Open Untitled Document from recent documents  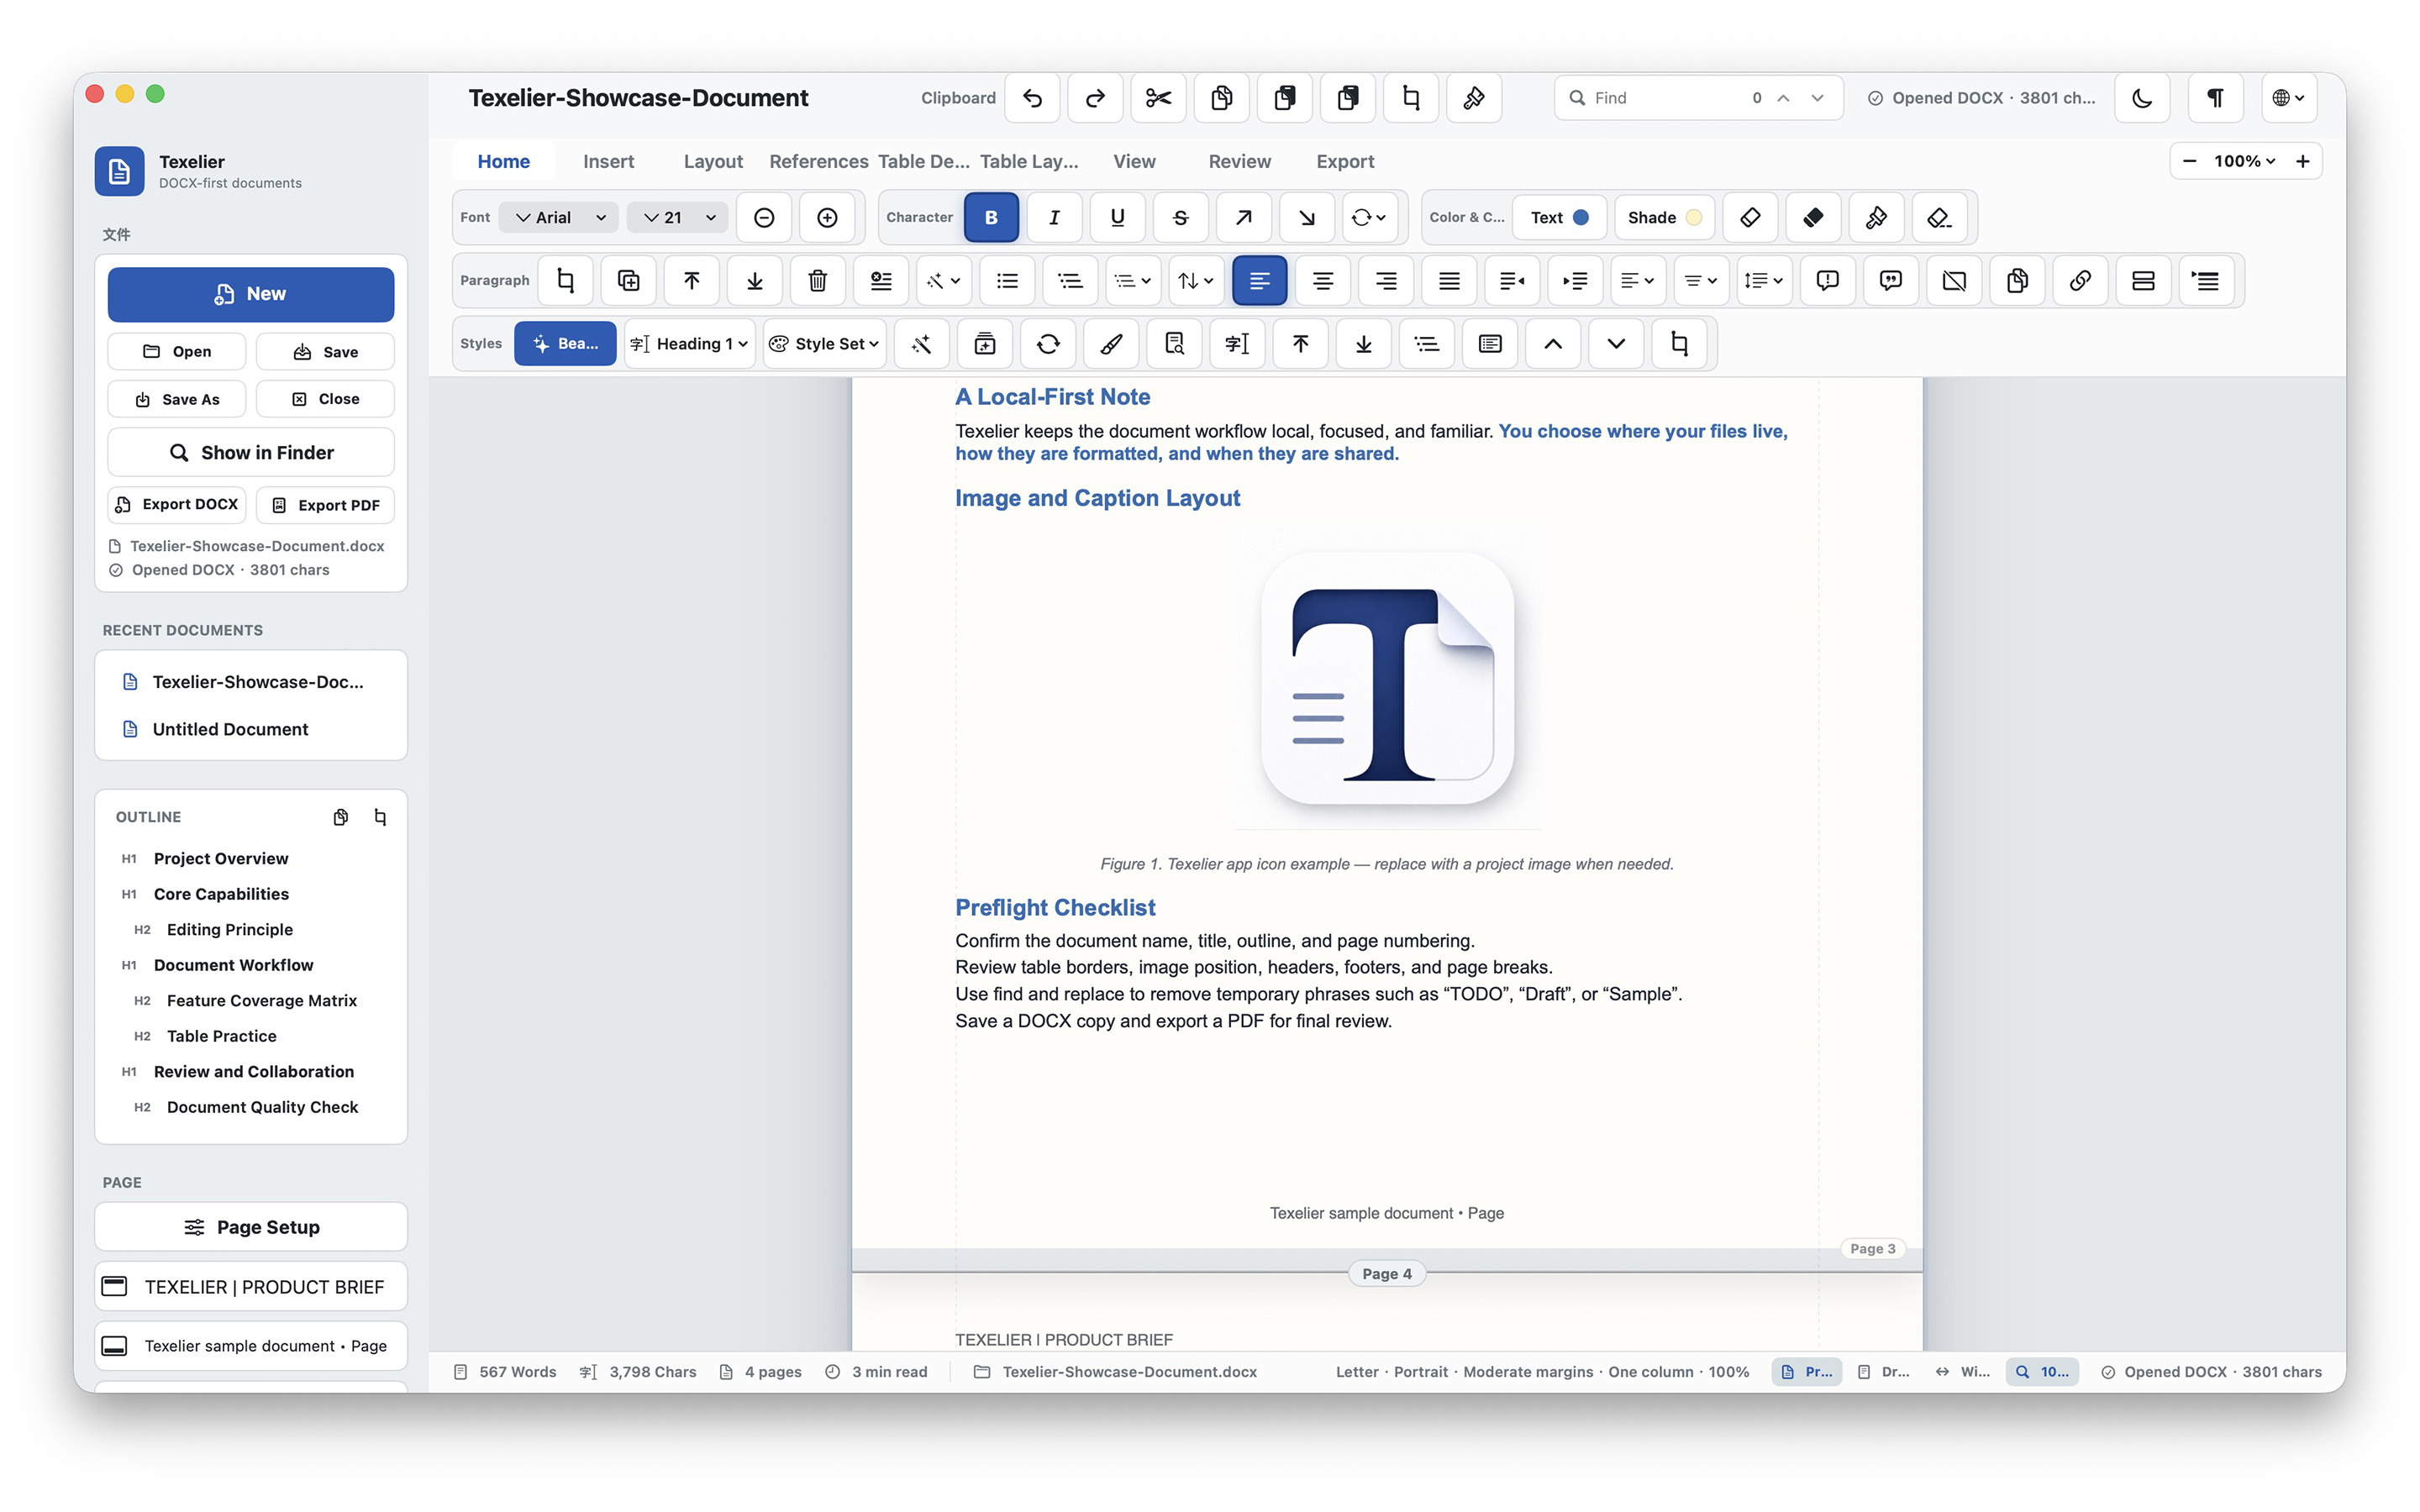[x=251, y=729]
